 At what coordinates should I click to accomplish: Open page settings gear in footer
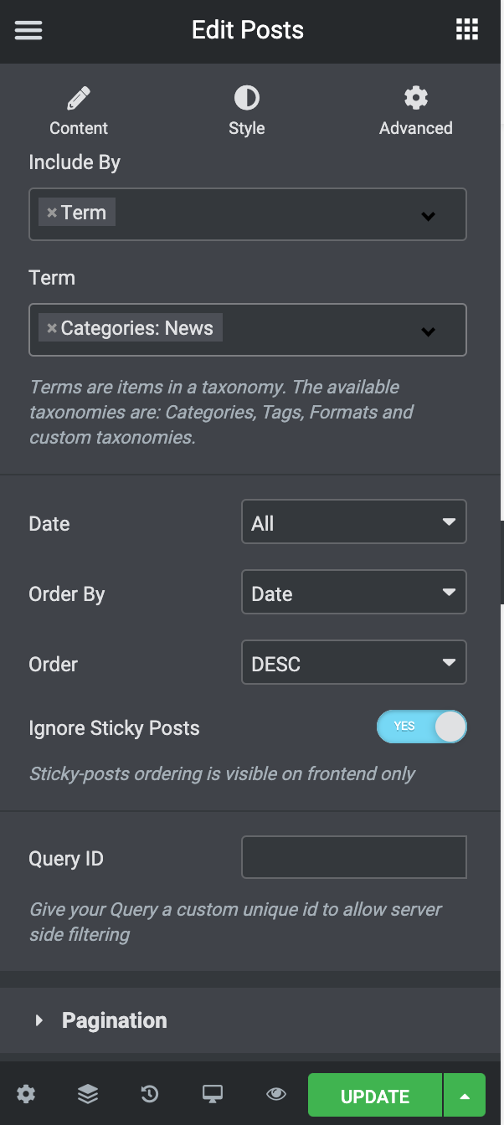[26, 1094]
